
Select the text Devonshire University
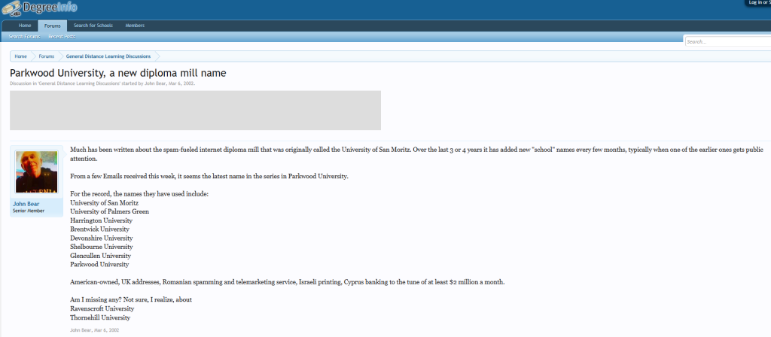[102, 238]
